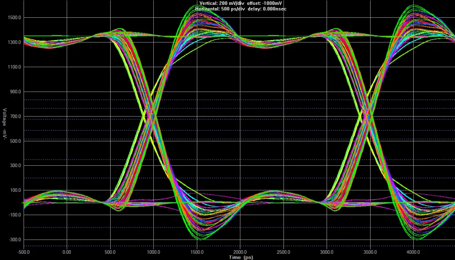
Task: Click the 0.00 time axis label
Action: [67, 252]
